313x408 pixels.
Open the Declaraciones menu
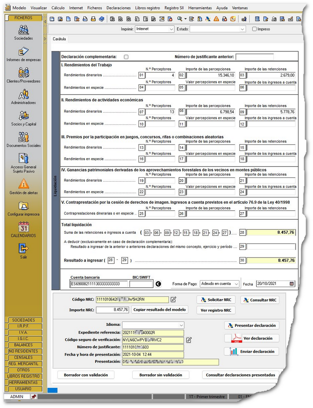pos(118,8)
